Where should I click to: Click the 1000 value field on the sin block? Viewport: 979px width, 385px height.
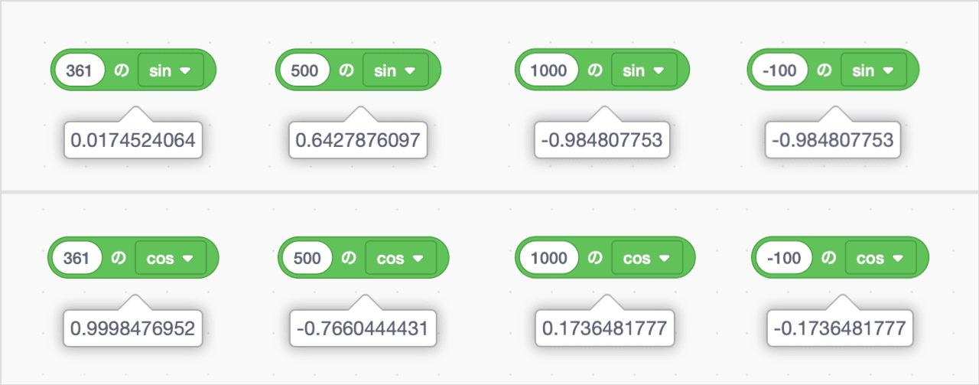point(548,70)
